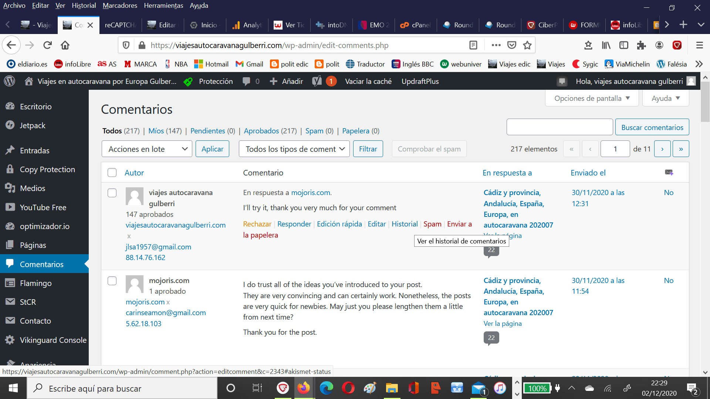This screenshot has height=399, width=710.
Task: Click the current page number field
Action: tap(615, 149)
